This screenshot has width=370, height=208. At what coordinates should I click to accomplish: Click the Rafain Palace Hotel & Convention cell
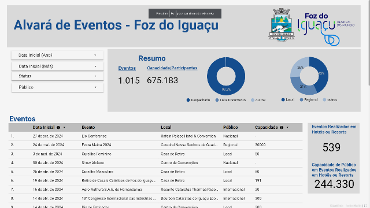pyautogui.click(x=188, y=136)
